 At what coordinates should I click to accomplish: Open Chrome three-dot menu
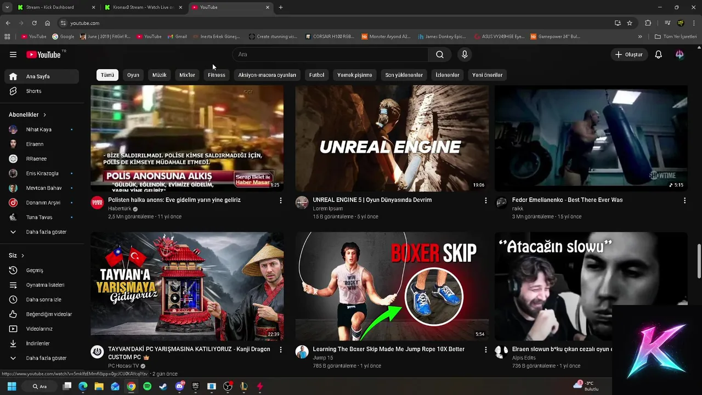coord(694,23)
